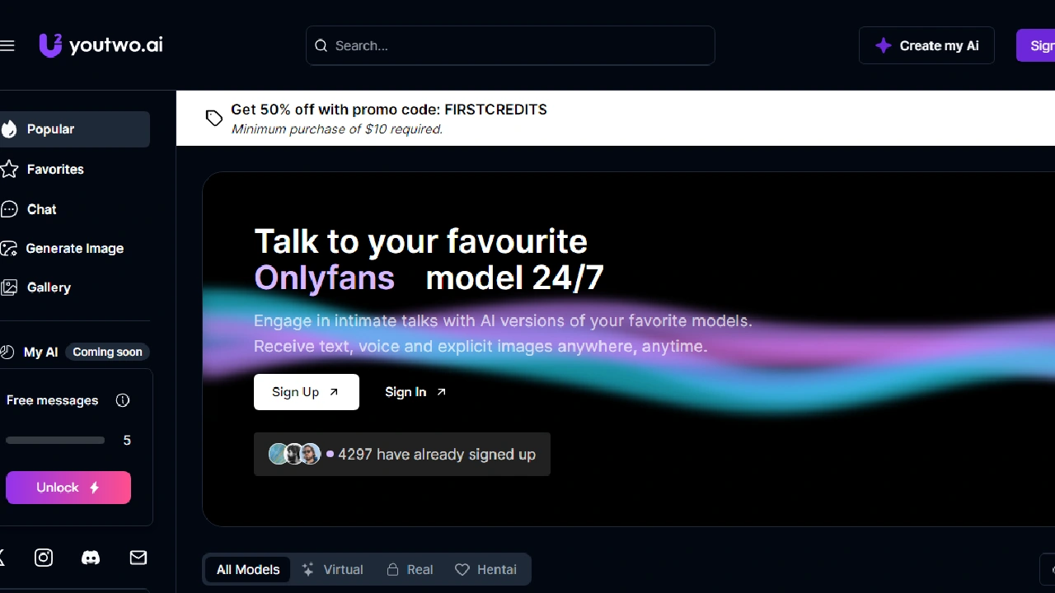Switch to the Real models tab

(x=410, y=569)
